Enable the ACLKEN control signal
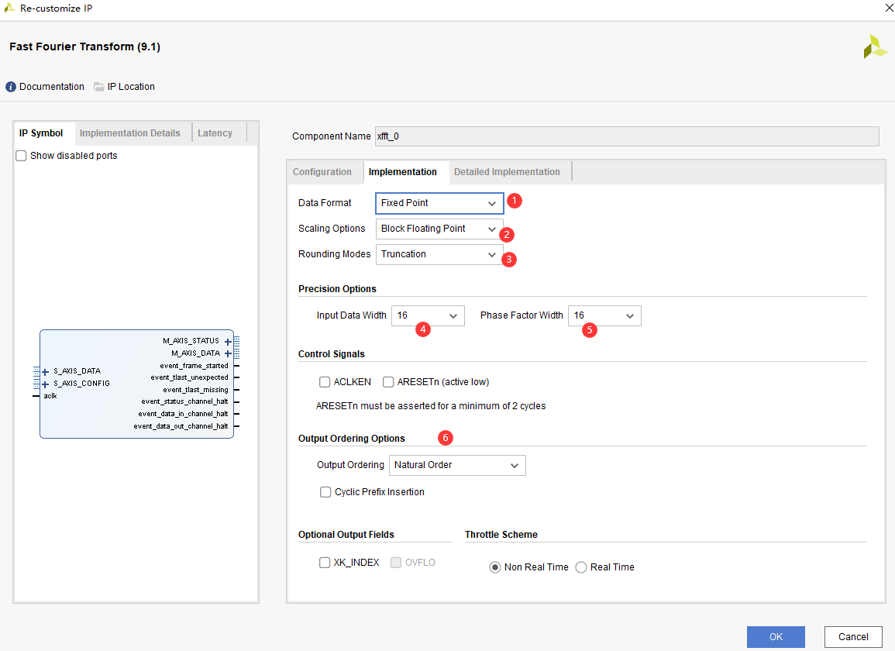The height and width of the screenshot is (651, 895). pyautogui.click(x=325, y=382)
